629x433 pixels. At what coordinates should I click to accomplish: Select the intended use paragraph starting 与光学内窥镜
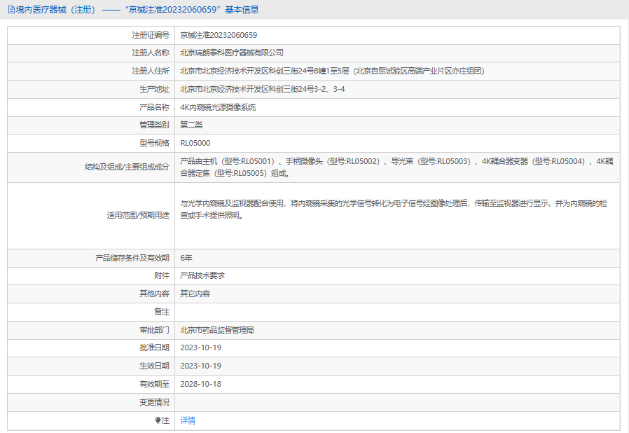click(394, 209)
